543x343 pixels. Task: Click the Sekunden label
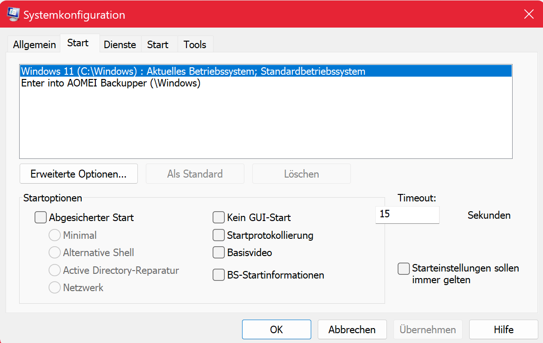[489, 215]
